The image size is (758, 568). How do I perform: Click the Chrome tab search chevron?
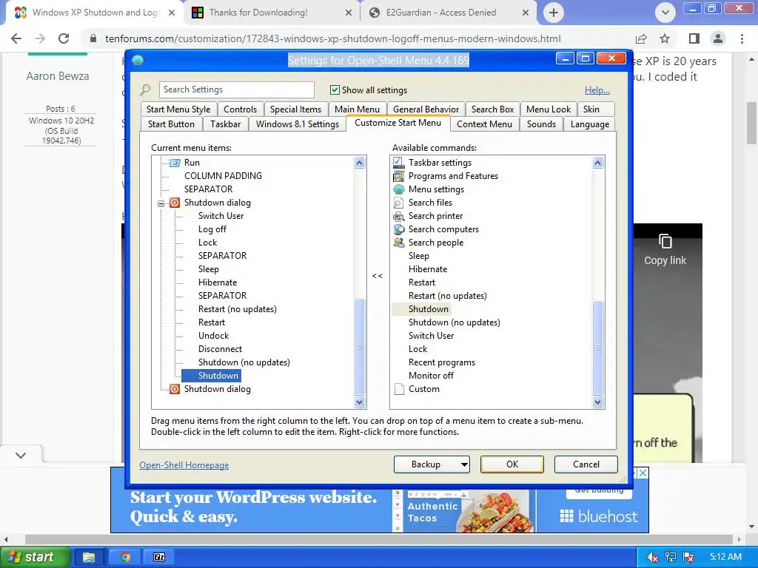tap(665, 13)
